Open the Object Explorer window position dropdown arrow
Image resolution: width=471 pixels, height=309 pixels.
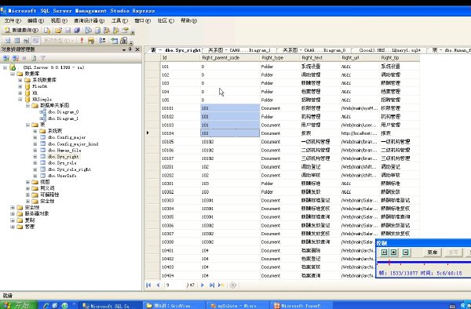click(x=124, y=49)
